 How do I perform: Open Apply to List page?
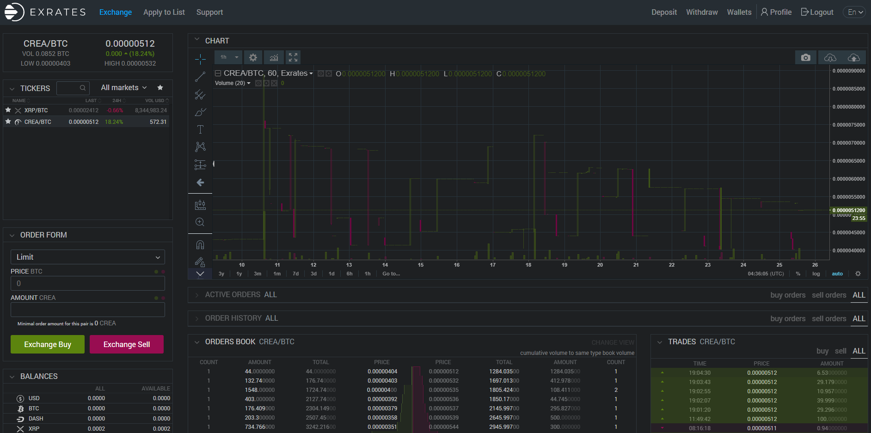pyautogui.click(x=164, y=12)
